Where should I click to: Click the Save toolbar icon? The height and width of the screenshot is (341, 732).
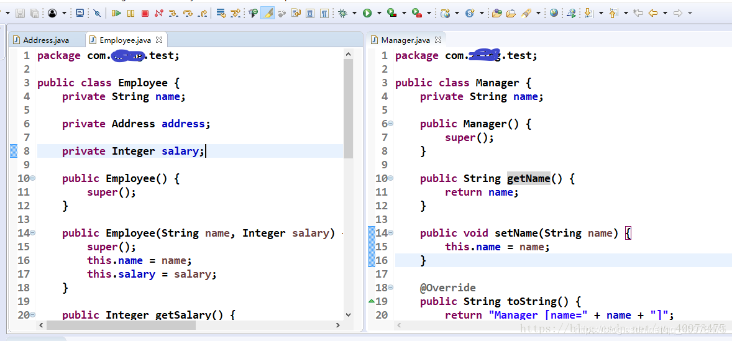(20, 14)
